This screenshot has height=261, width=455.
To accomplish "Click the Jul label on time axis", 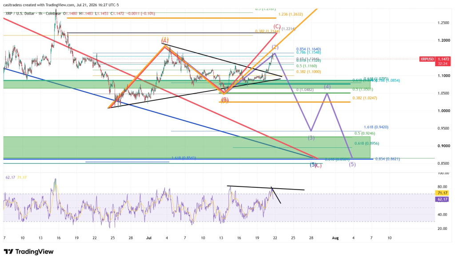I will [149, 238].
